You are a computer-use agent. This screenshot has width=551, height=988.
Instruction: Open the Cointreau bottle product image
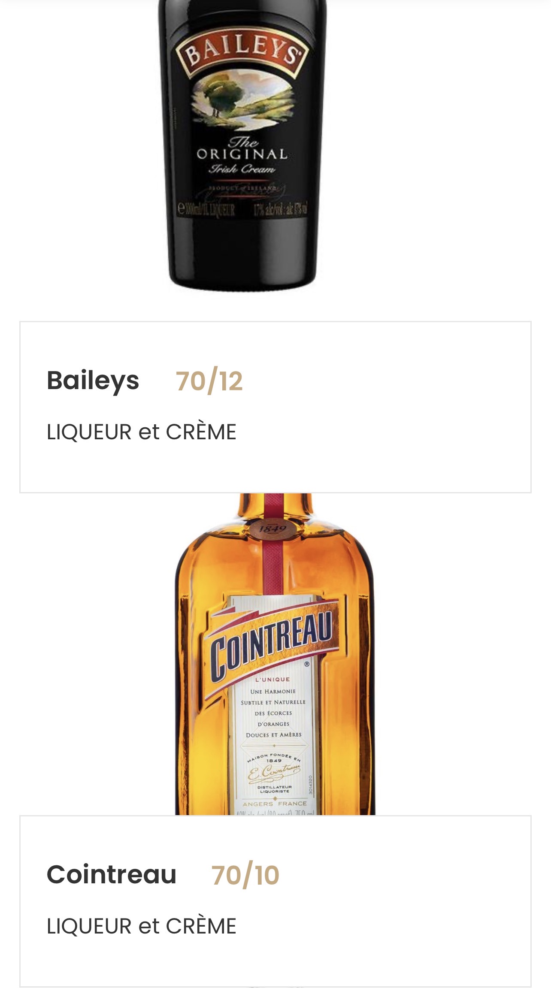point(275,654)
